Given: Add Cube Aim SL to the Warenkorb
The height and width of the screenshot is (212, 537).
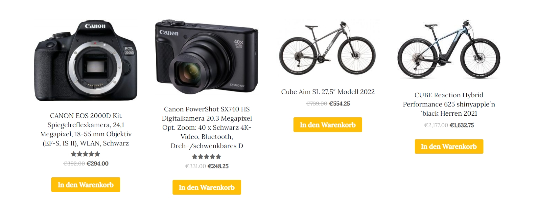Looking at the screenshot, I should (328, 125).
